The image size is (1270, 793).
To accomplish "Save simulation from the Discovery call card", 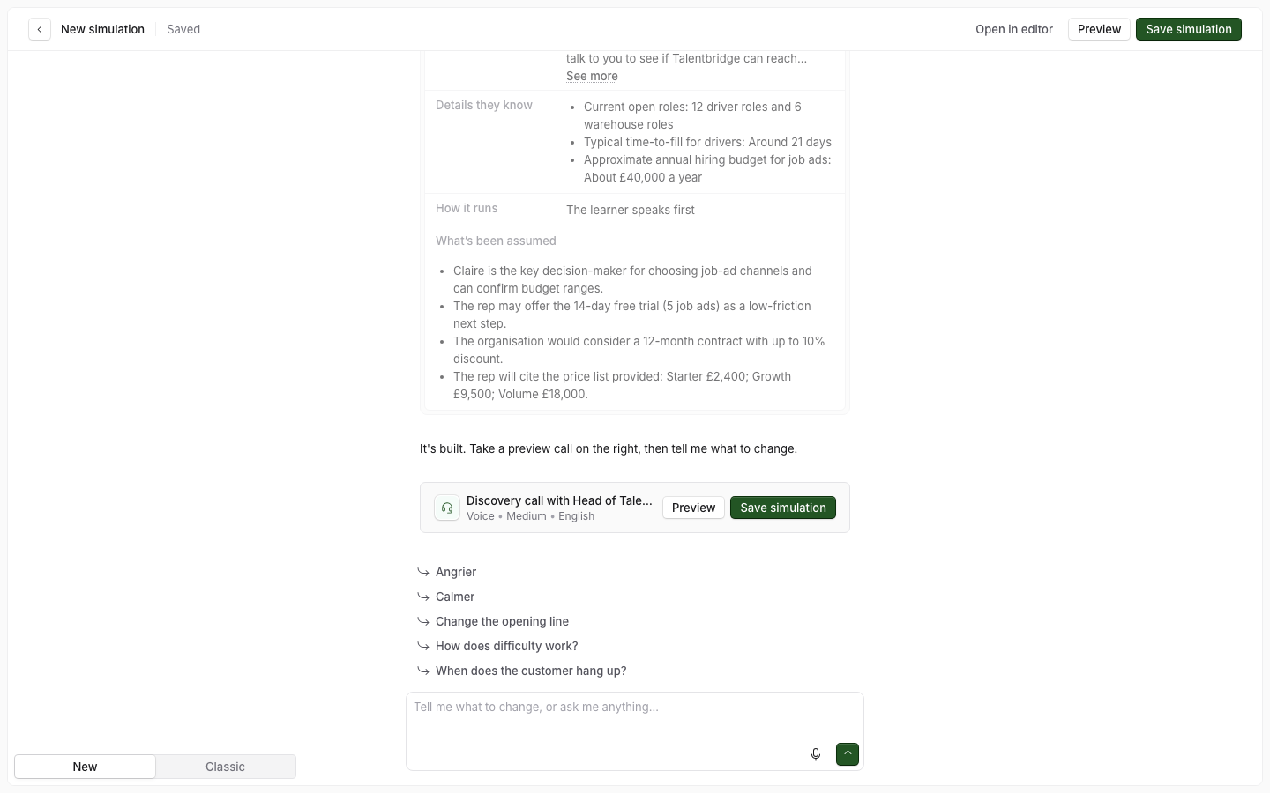I will pos(783,508).
